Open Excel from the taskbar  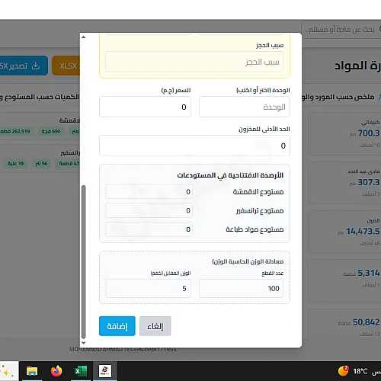81,371
